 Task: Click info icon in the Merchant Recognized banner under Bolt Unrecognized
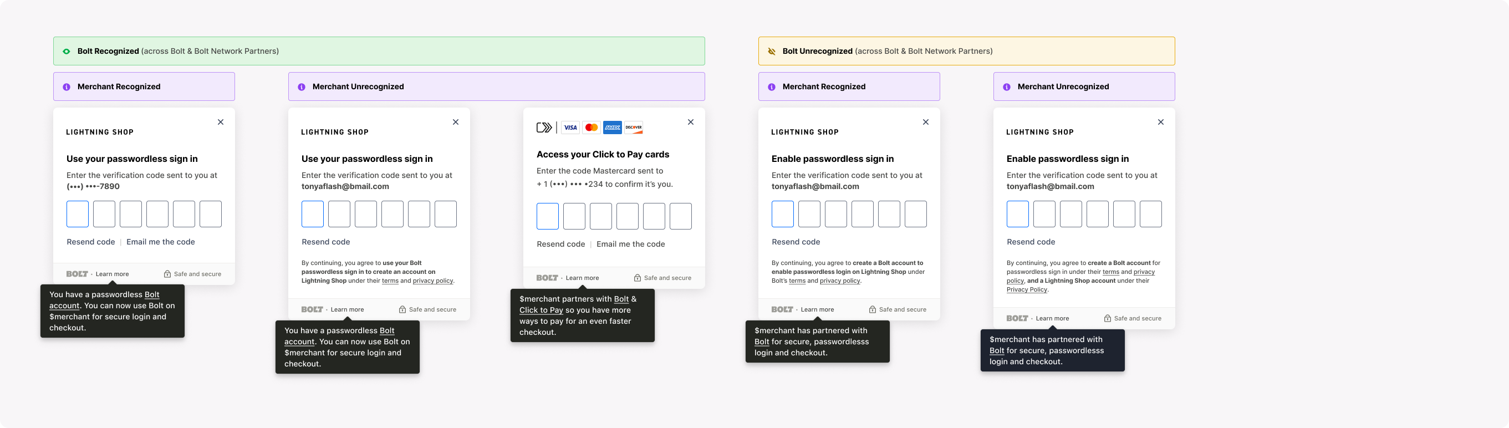[x=772, y=86]
